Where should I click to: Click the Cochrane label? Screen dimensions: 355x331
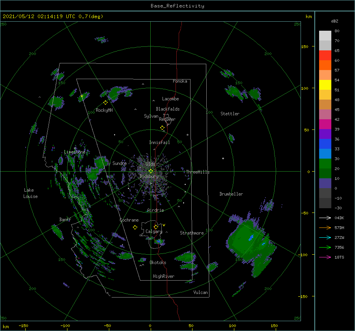129,220
